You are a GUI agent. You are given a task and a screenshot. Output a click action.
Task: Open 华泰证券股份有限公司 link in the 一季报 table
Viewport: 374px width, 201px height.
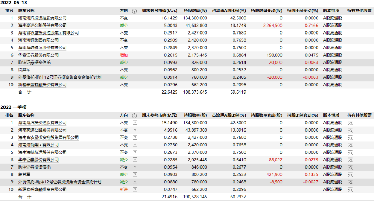point(38,160)
